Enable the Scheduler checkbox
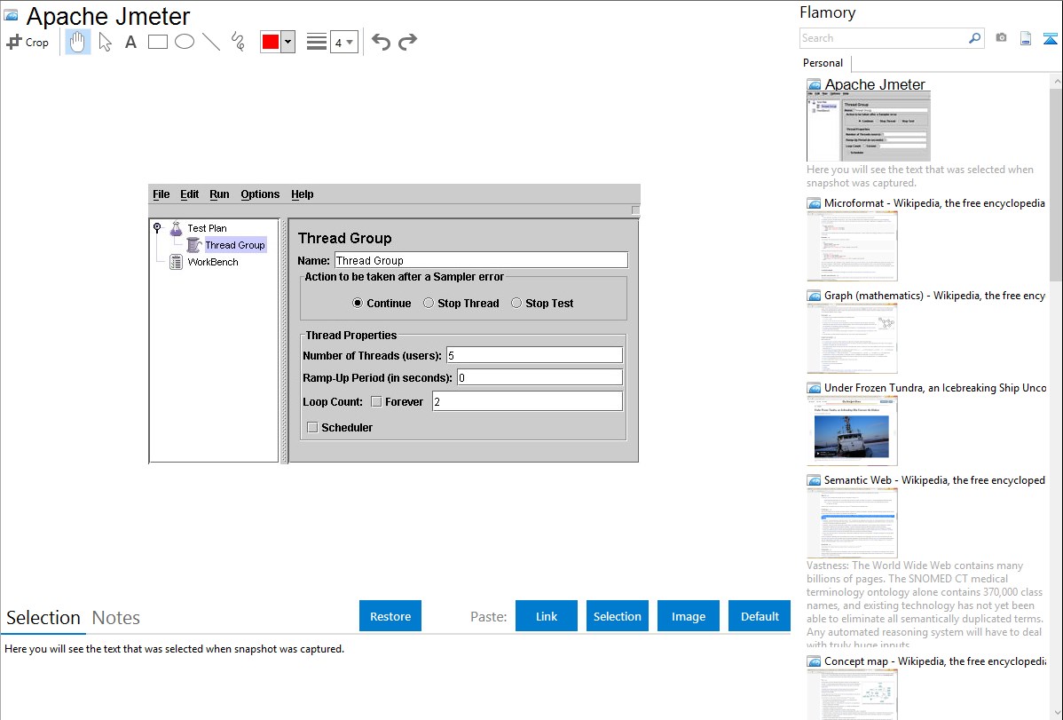Screen dimensions: 1063x720 tap(312, 428)
